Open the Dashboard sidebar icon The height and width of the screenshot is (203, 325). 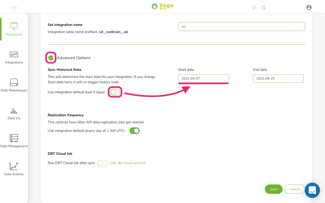coord(14,26)
